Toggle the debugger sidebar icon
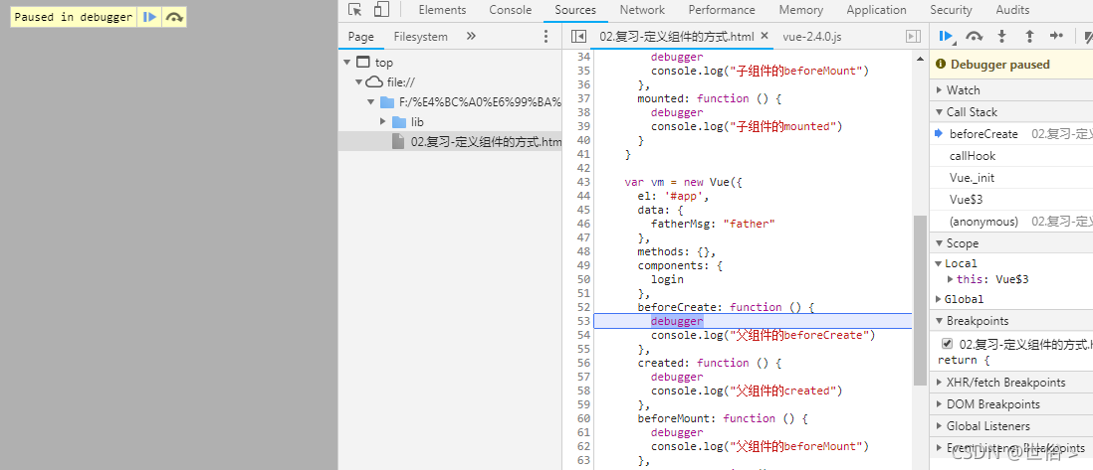The image size is (1093, 470). coord(913,36)
